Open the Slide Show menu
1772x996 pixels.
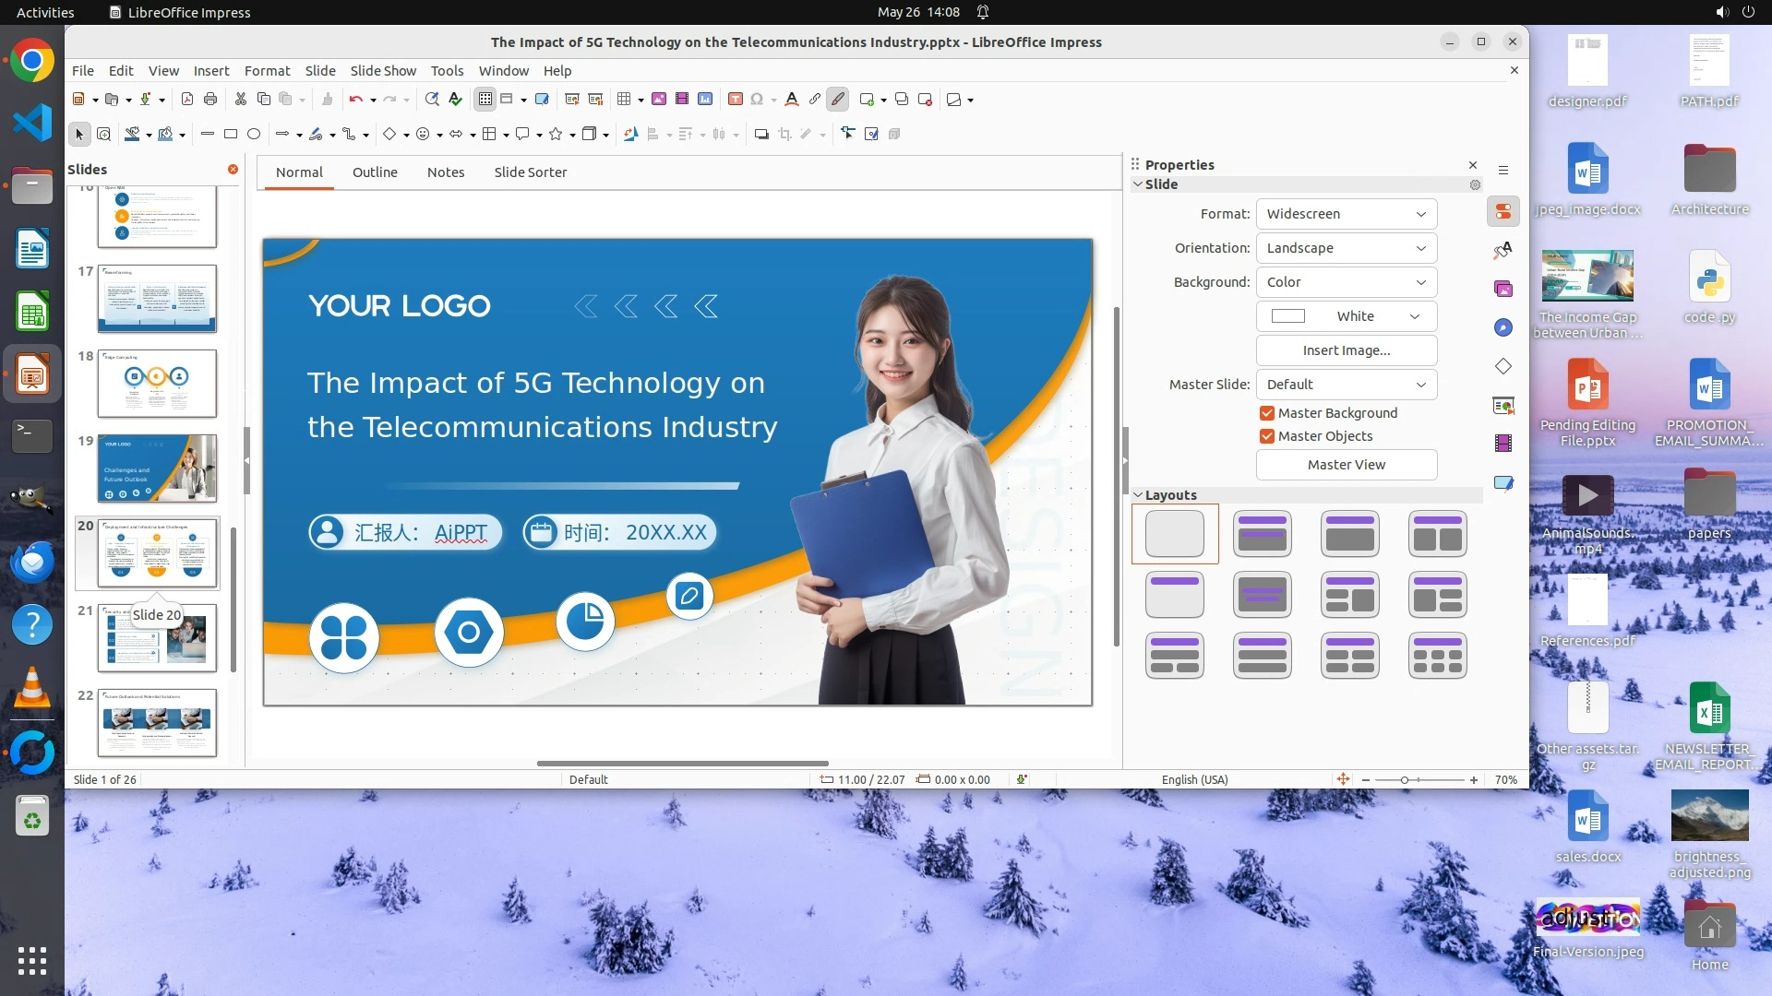383,71
